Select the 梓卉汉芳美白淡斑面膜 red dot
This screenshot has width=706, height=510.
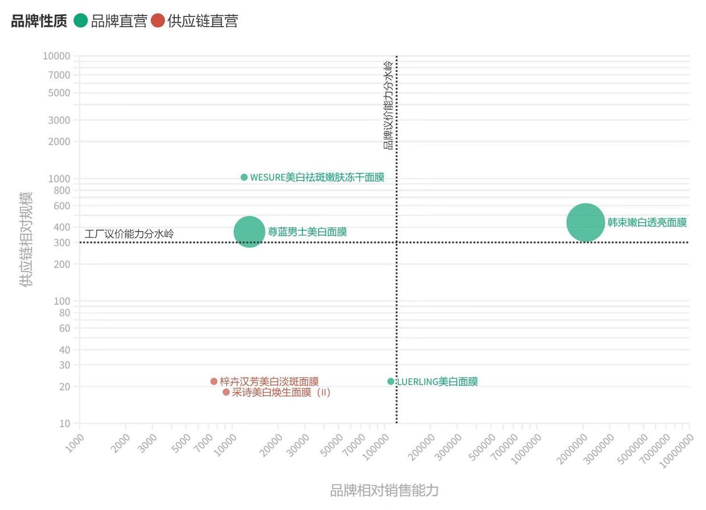[x=214, y=381]
